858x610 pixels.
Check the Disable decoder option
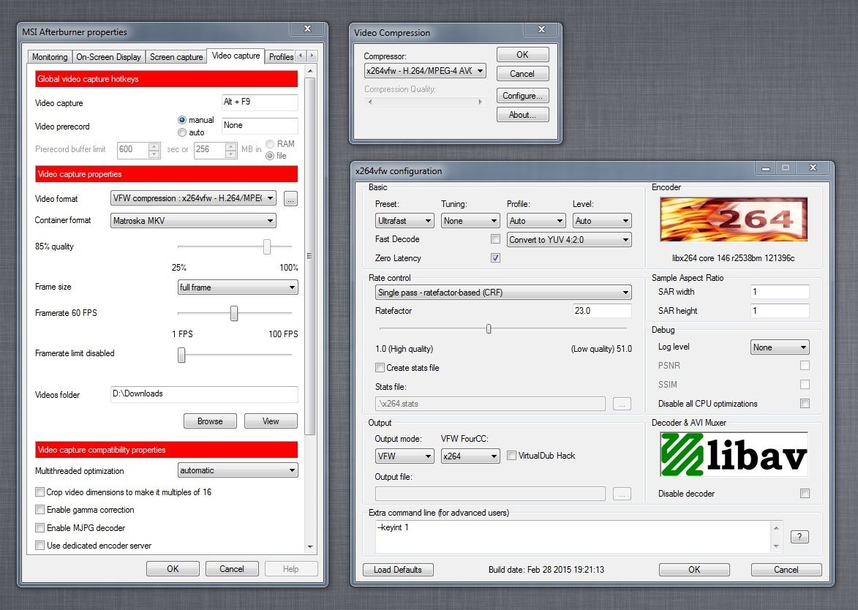click(x=805, y=494)
